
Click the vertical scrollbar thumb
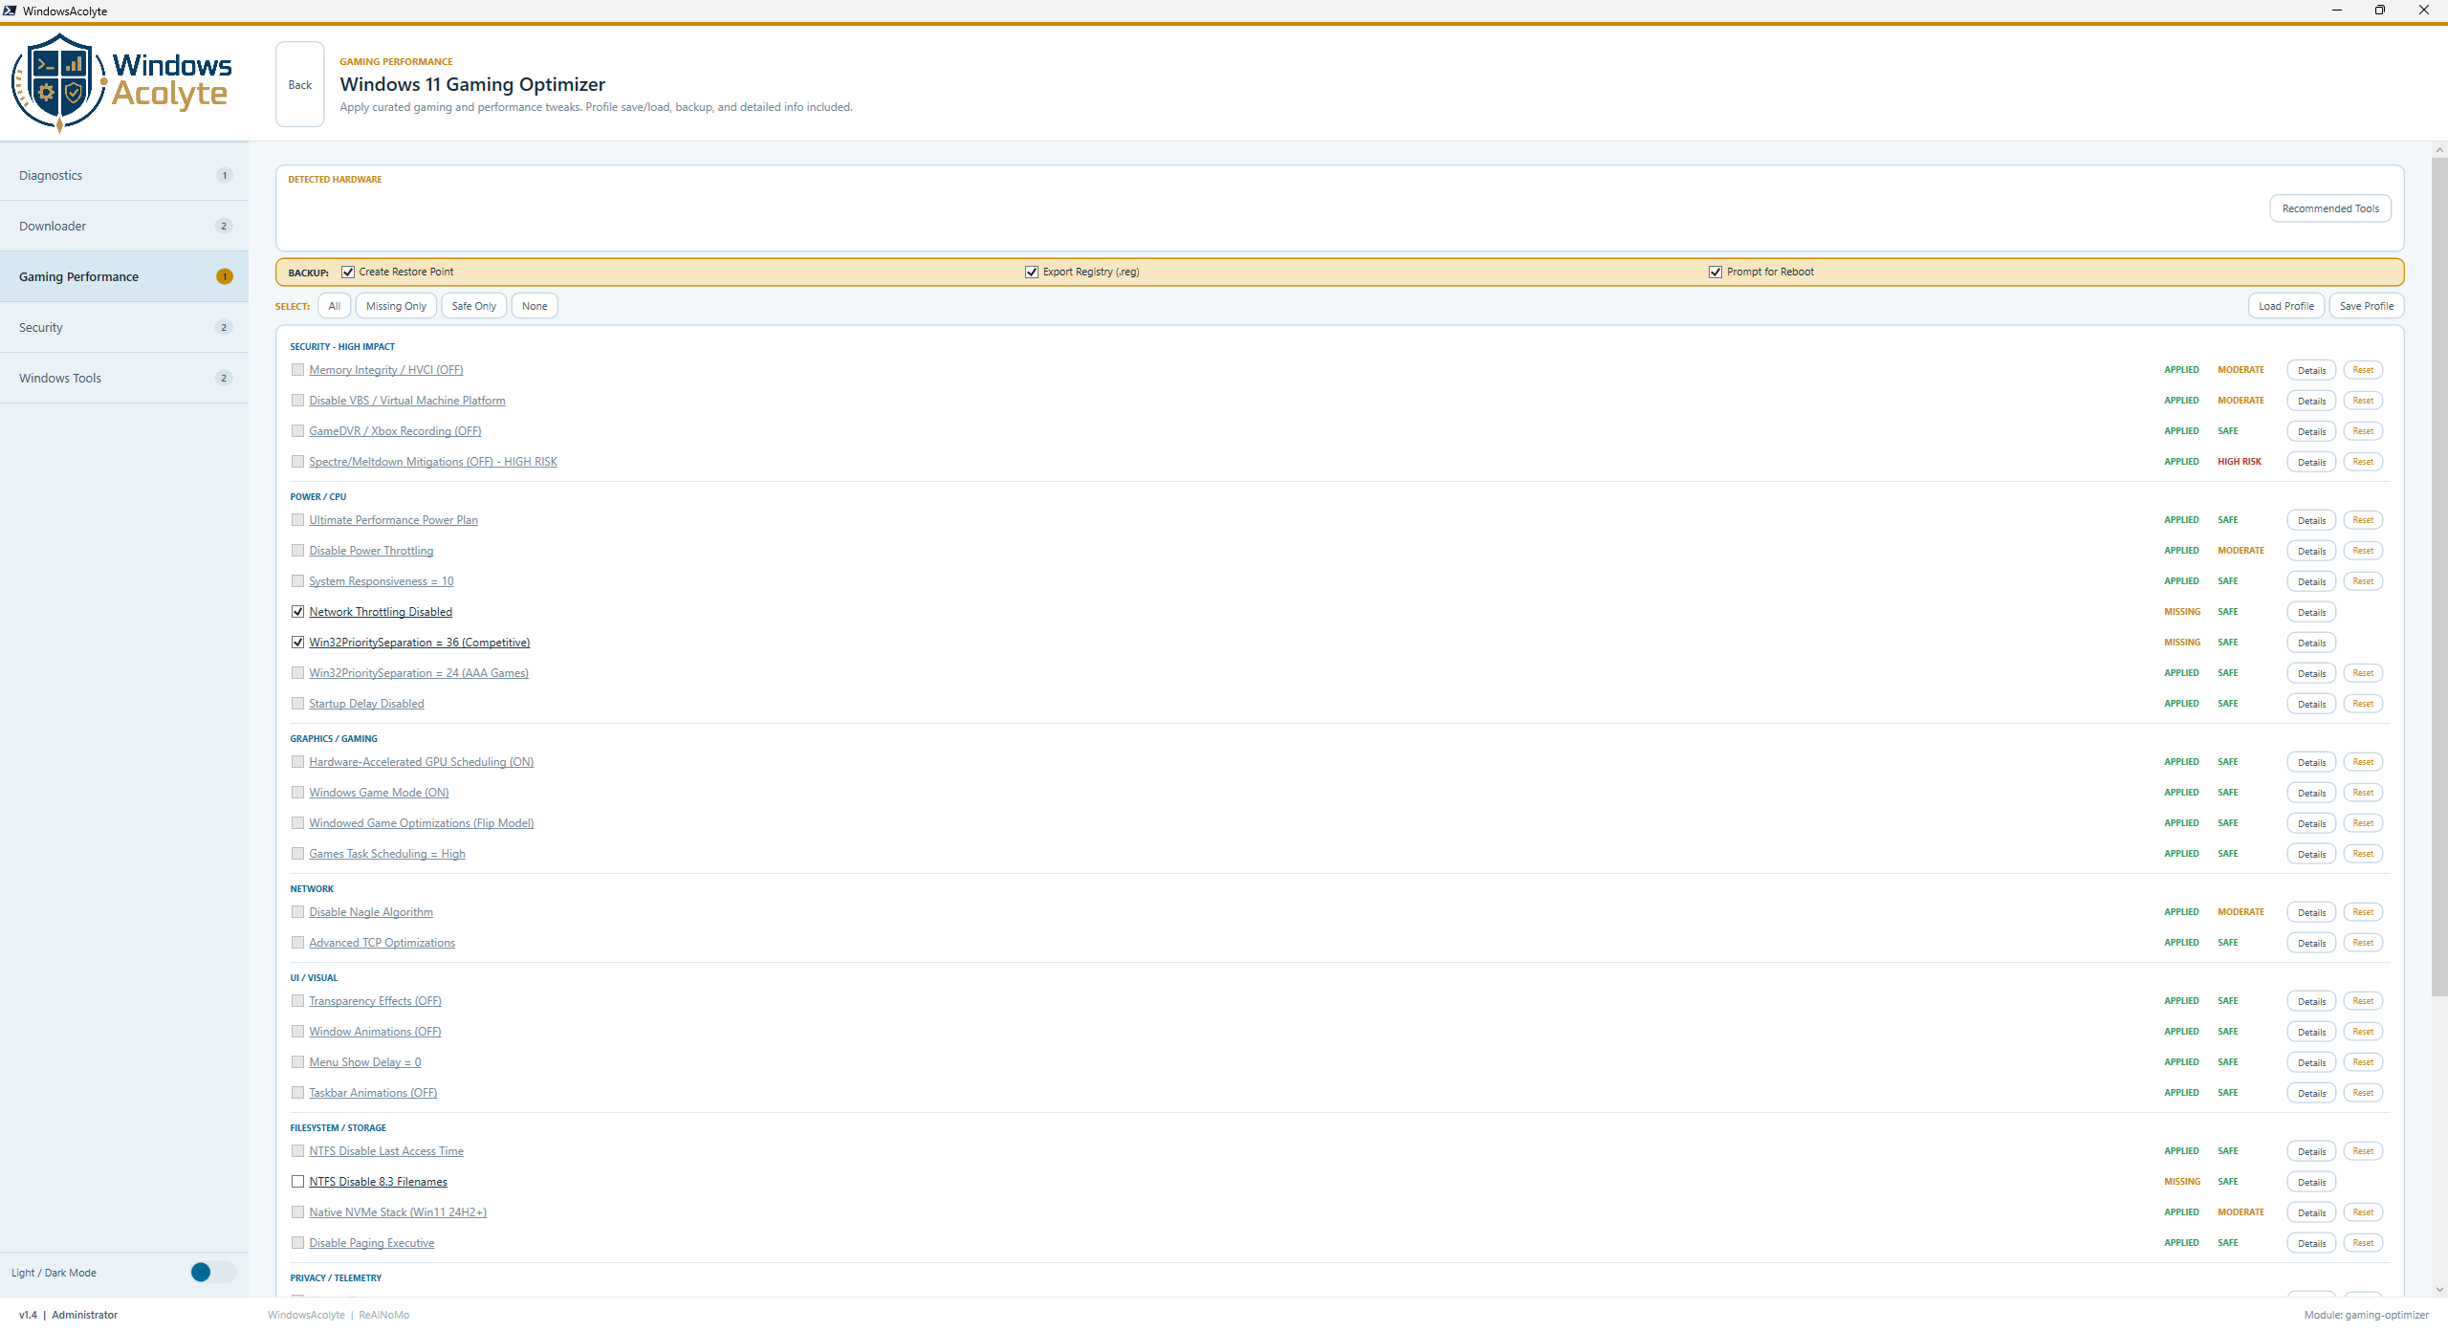2439,578
